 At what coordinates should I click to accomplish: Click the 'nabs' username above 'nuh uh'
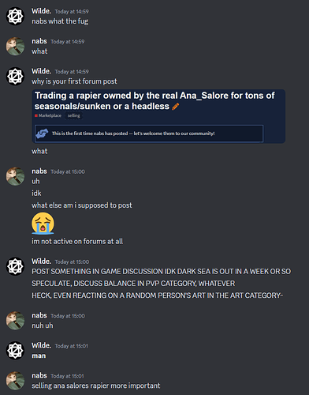(x=39, y=315)
